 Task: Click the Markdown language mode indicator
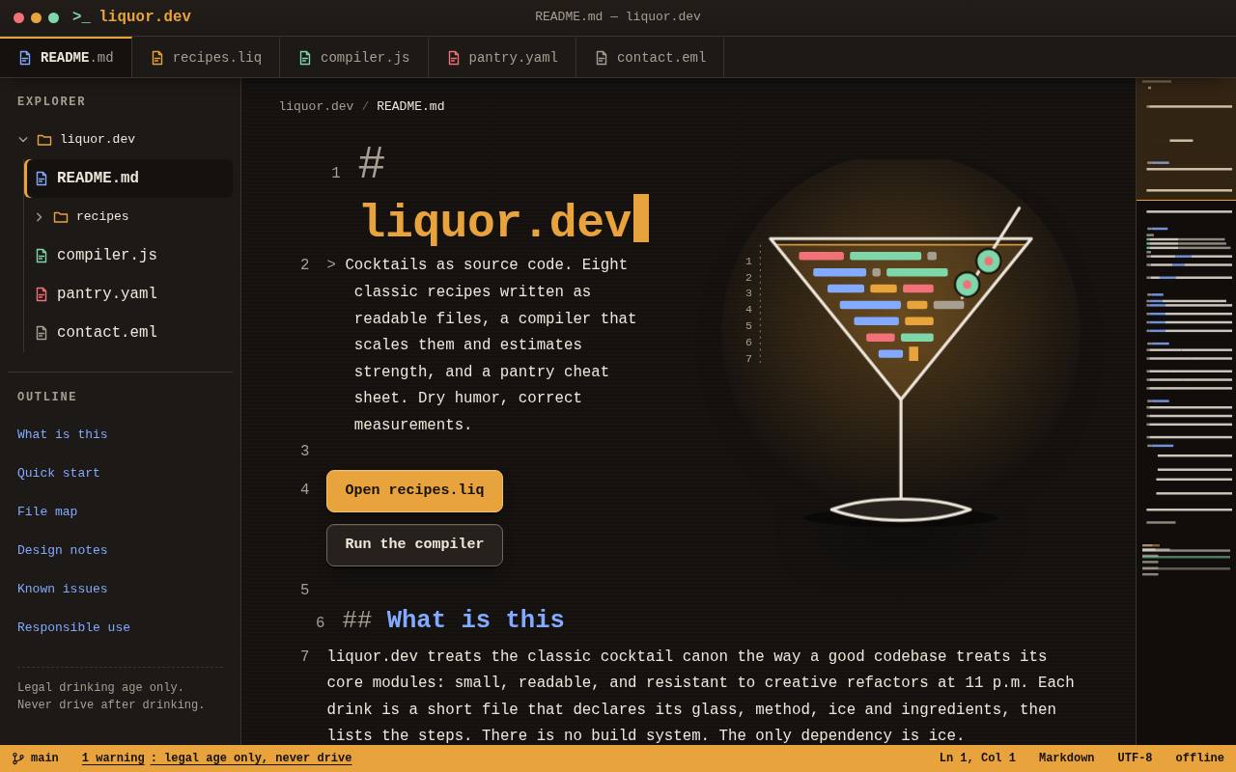(1067, 758)
